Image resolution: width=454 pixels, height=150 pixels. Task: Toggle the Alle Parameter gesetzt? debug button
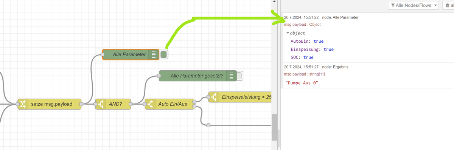tap(239, 76)
